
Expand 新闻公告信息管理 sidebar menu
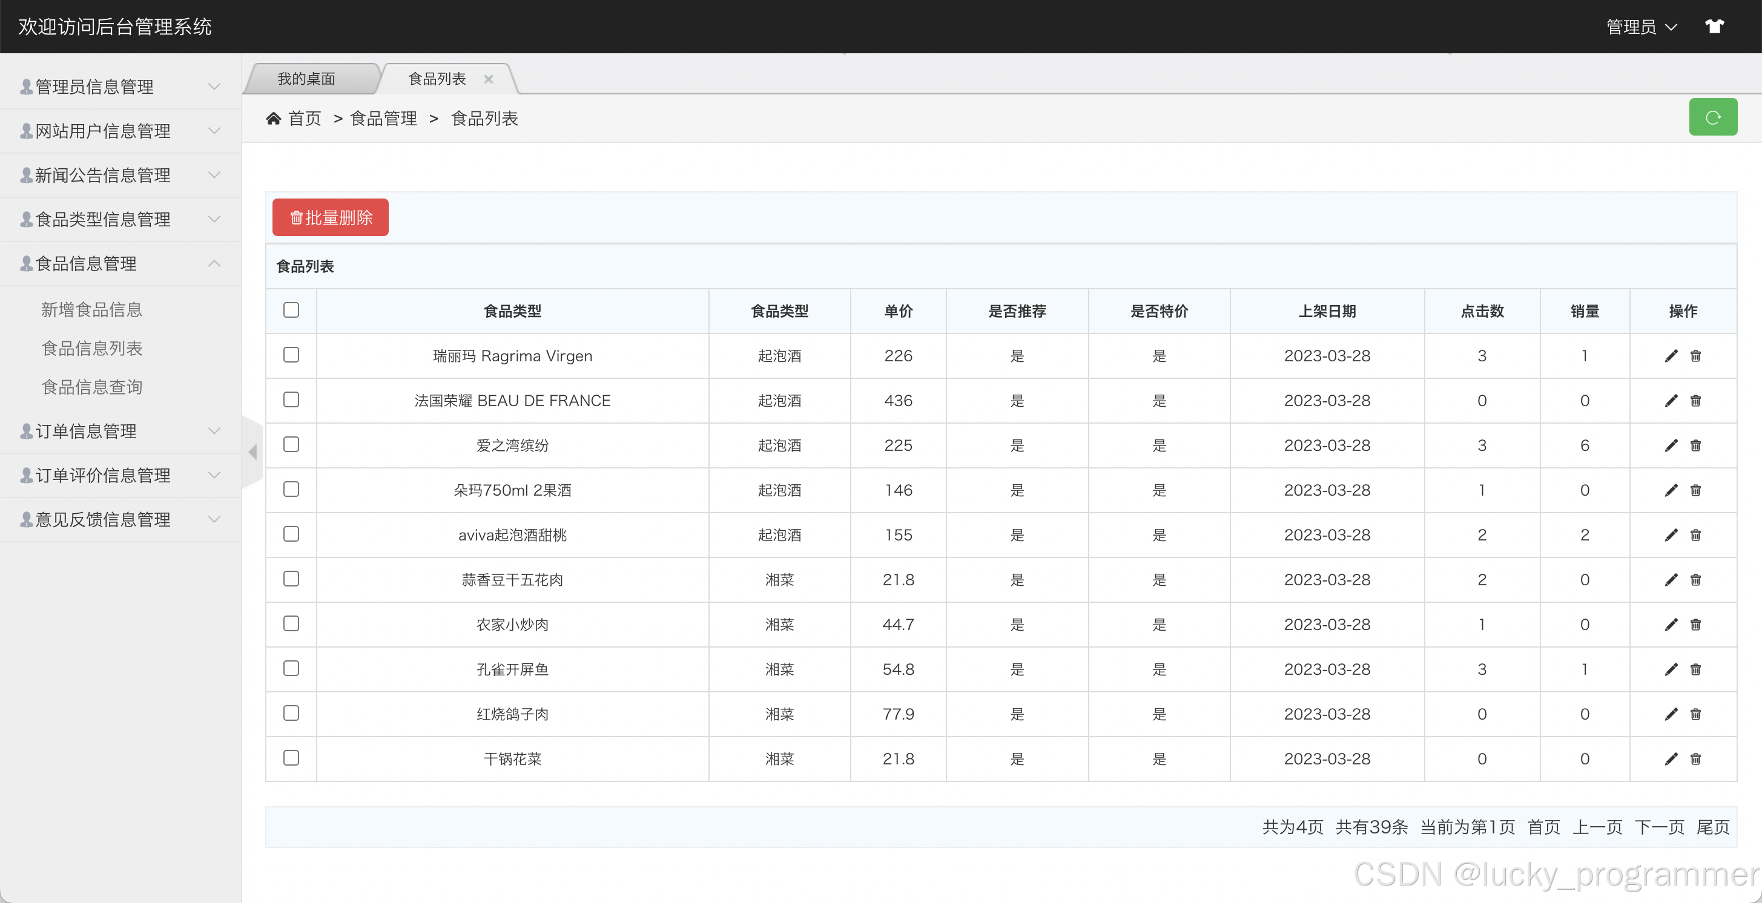click(x=120, y=175)
